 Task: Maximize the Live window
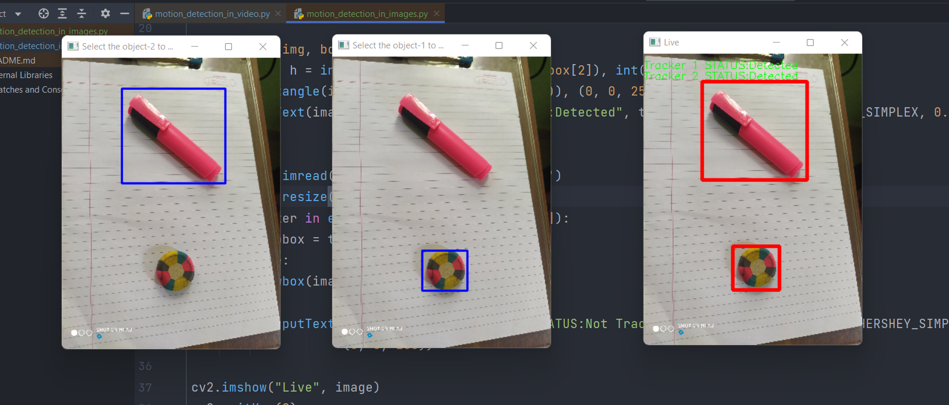coord(810,43)
